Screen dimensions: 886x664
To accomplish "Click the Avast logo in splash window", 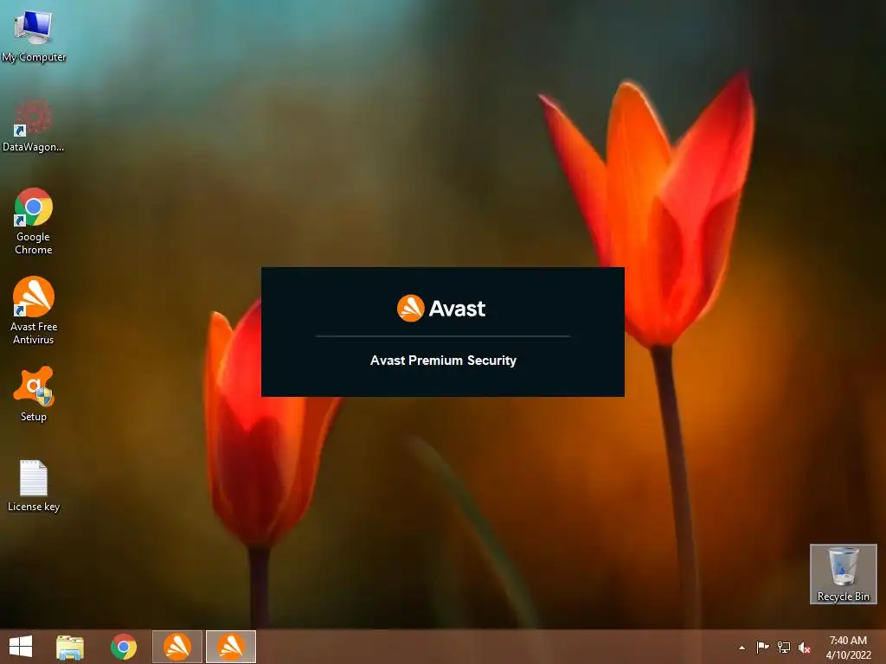I will [441, 309].
